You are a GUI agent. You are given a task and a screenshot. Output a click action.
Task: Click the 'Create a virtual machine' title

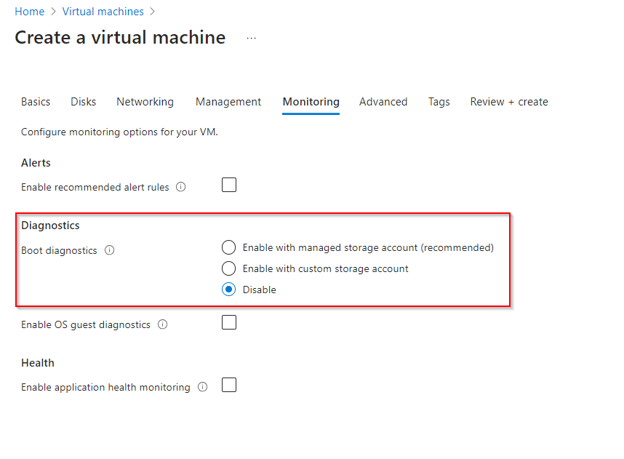coord(120,37)
